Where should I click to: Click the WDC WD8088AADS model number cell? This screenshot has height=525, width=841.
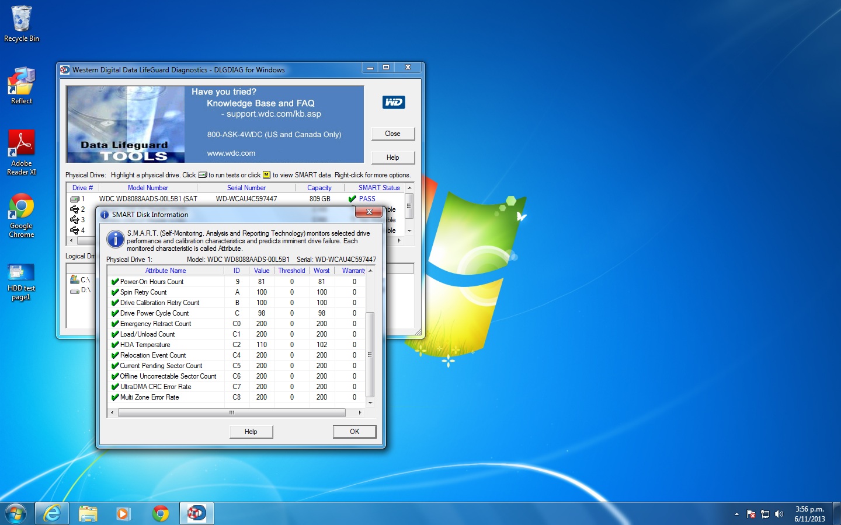148,199
